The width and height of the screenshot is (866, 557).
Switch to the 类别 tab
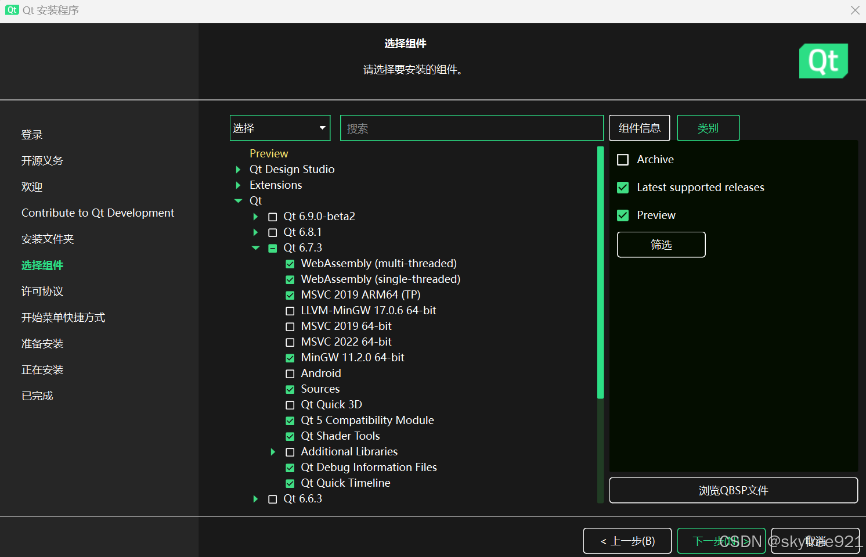[708, 128]
